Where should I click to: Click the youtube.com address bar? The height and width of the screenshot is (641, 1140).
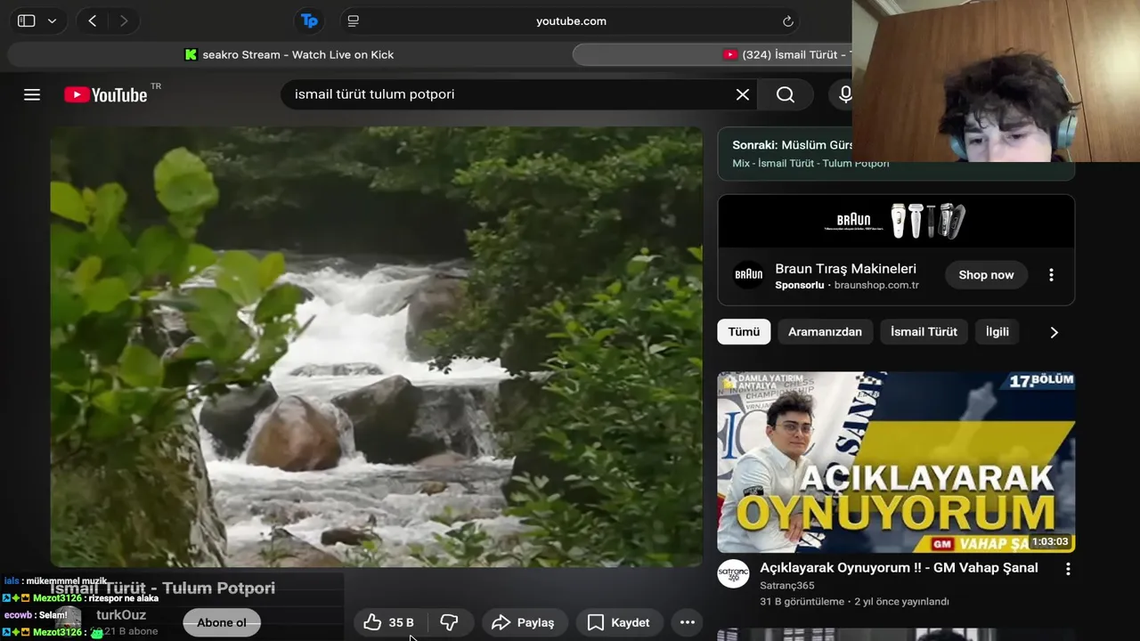[571, 20]
